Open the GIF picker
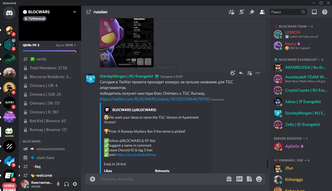 pos(239,179)
